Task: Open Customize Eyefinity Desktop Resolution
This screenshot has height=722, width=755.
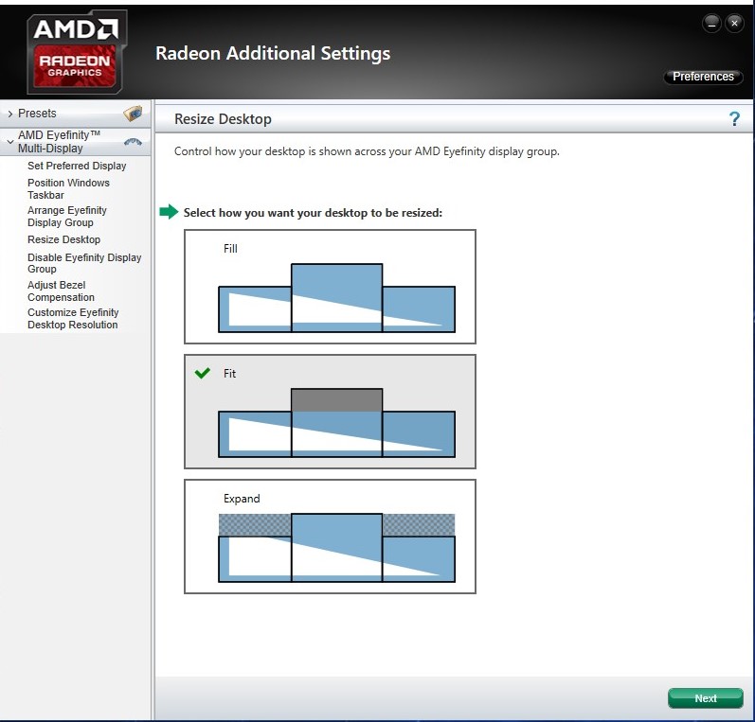Action: click(73, 318)
